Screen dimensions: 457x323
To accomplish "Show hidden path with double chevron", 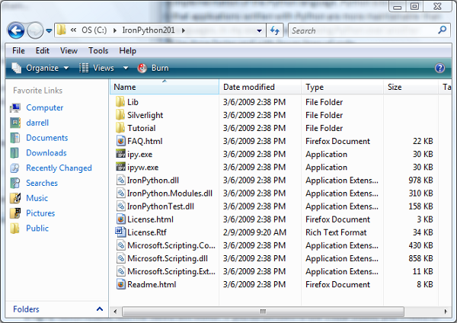I will pos(73,30).
